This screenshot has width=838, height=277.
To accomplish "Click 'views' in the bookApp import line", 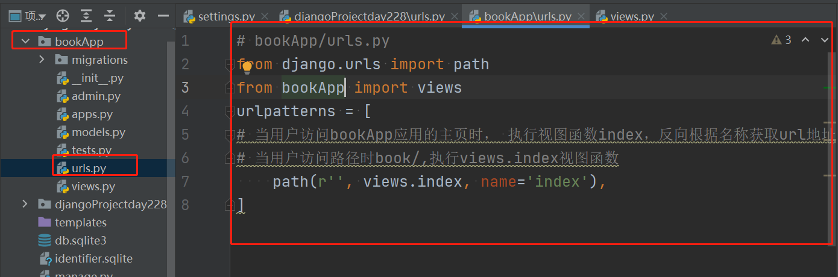I will pyautogui.click(x=439, y=88).
